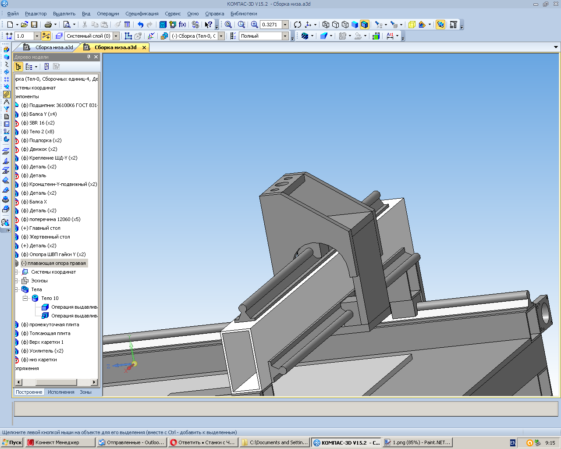This screenshot has width=561, height=449.
Task: Click the Open file folder icon
Action: point(24,25)
